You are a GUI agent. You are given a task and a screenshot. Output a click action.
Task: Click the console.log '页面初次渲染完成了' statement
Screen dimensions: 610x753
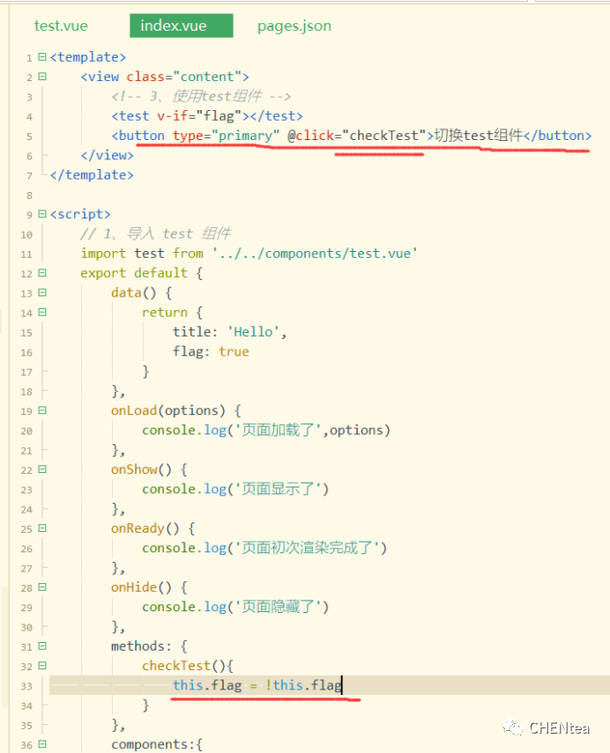(264, 548)
